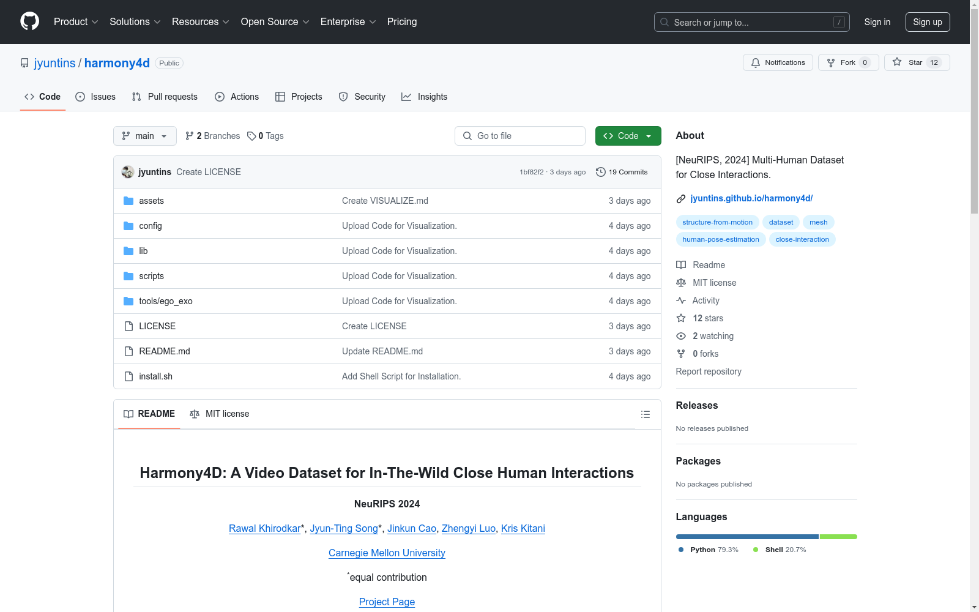The height and width of the screenshot is (612, 979).
Task: Click the tags icon
Action: (x=251, y=136)
